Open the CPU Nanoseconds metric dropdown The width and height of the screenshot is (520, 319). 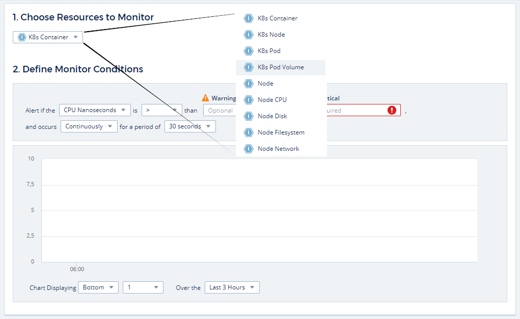pyautogui.click(x=94, y=110)
